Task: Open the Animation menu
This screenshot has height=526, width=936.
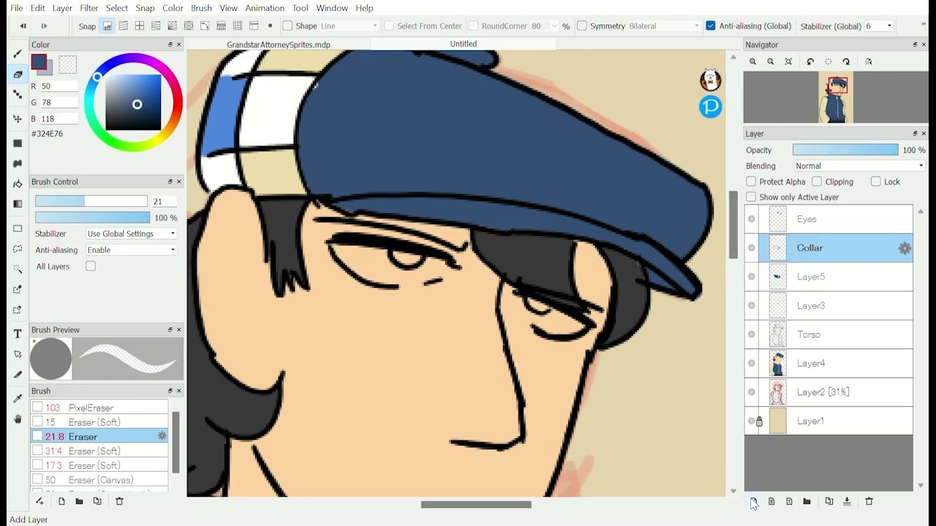Action: [265, 7]
